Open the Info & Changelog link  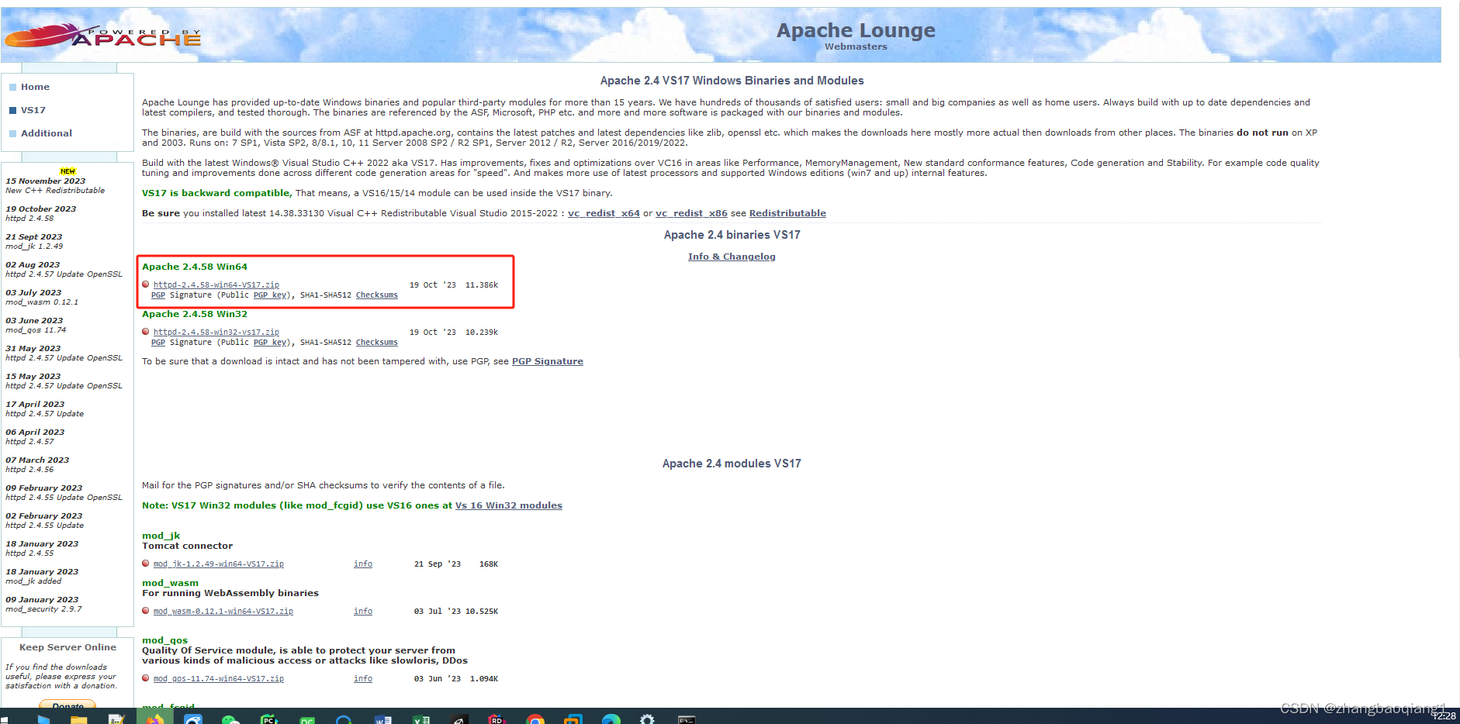point(732,257)
